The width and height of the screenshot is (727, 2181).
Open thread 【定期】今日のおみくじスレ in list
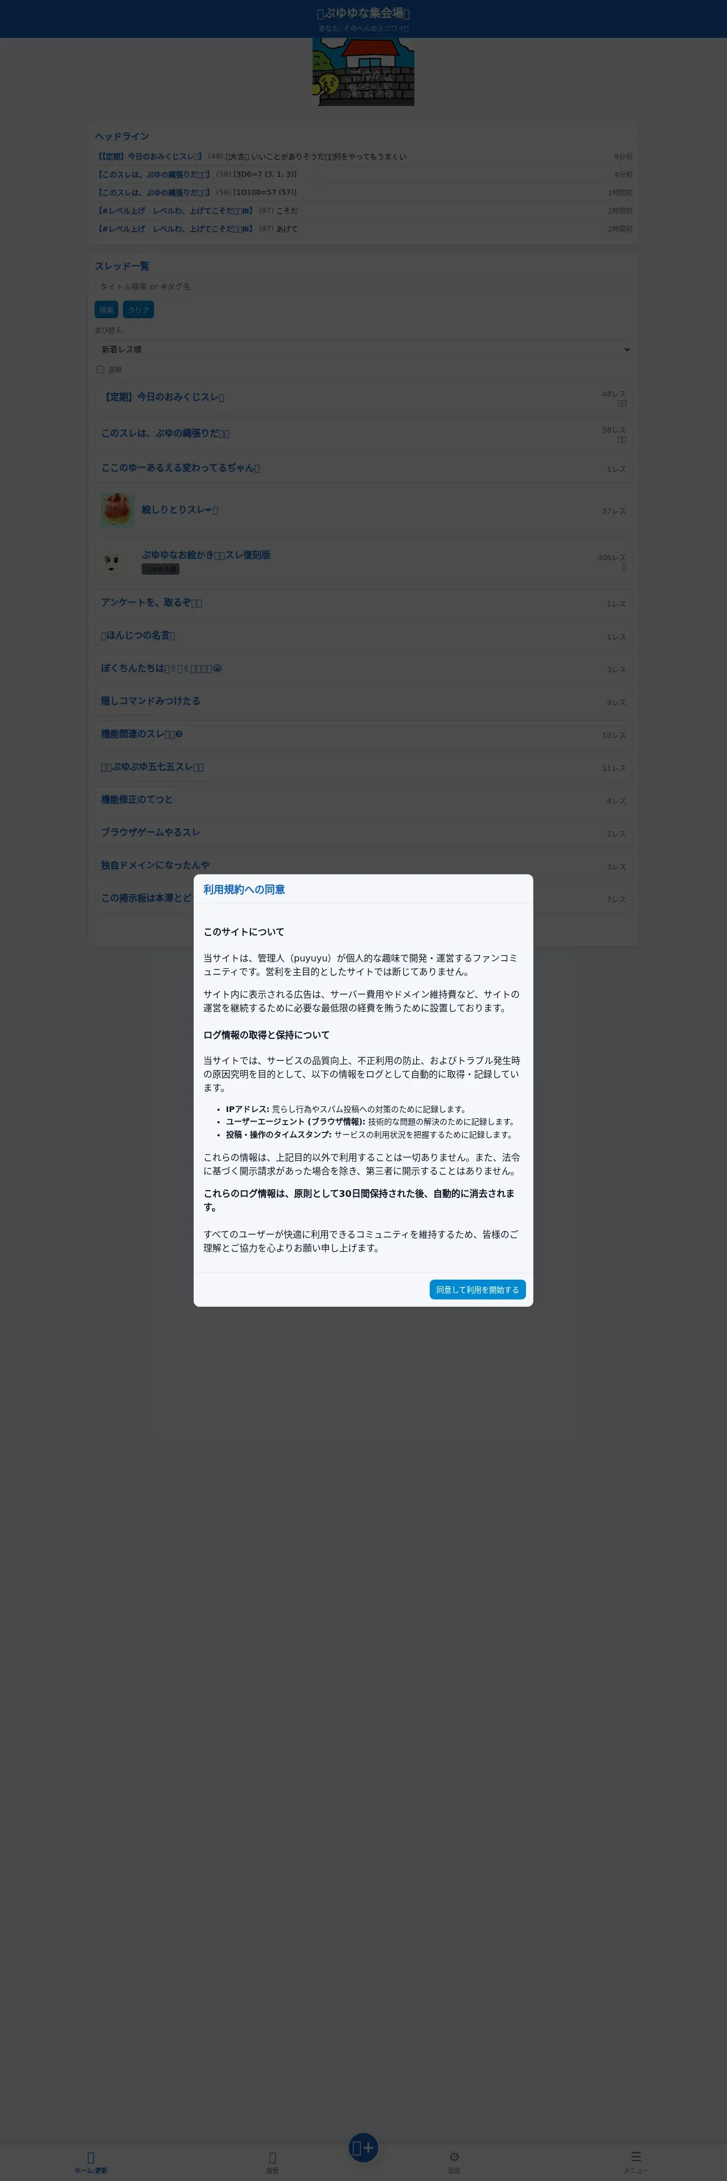[x=363, y=397]
